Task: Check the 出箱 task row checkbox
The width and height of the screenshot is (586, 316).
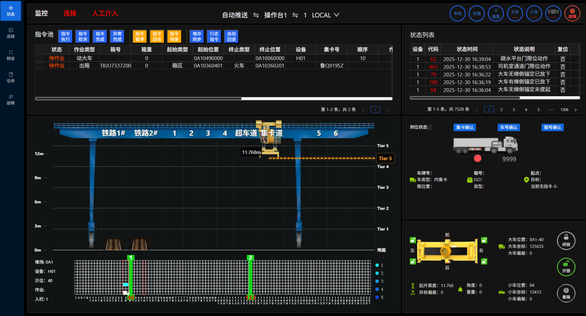Action: 40,66
